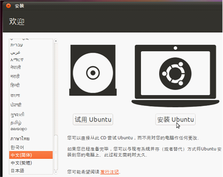223x177 pixels.
Task: Select 中文(繁體) in language list
Action: (x=31, y=163)
